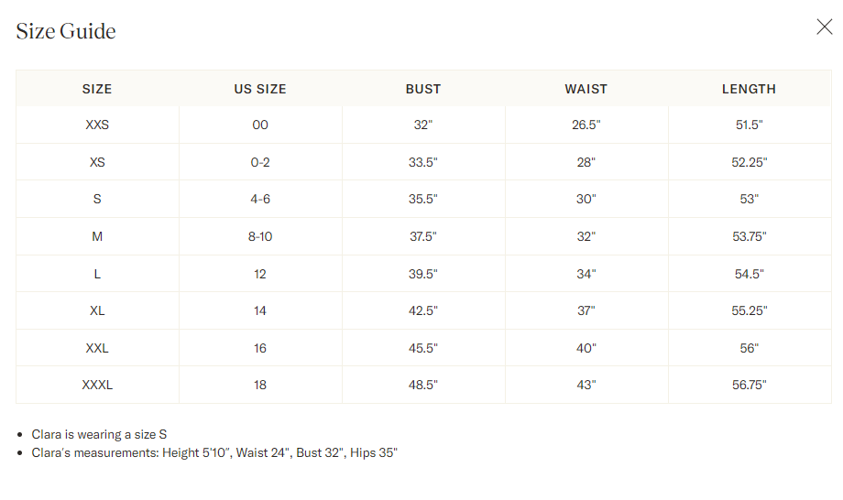
Task: Click the XXXL size cell
Action: pyautogui.click(x=97, y=385)
